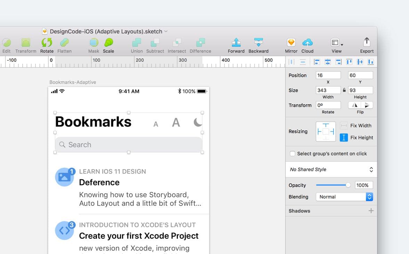Align layers to left edge
409x254 pixels.
(x=316, y=62)
